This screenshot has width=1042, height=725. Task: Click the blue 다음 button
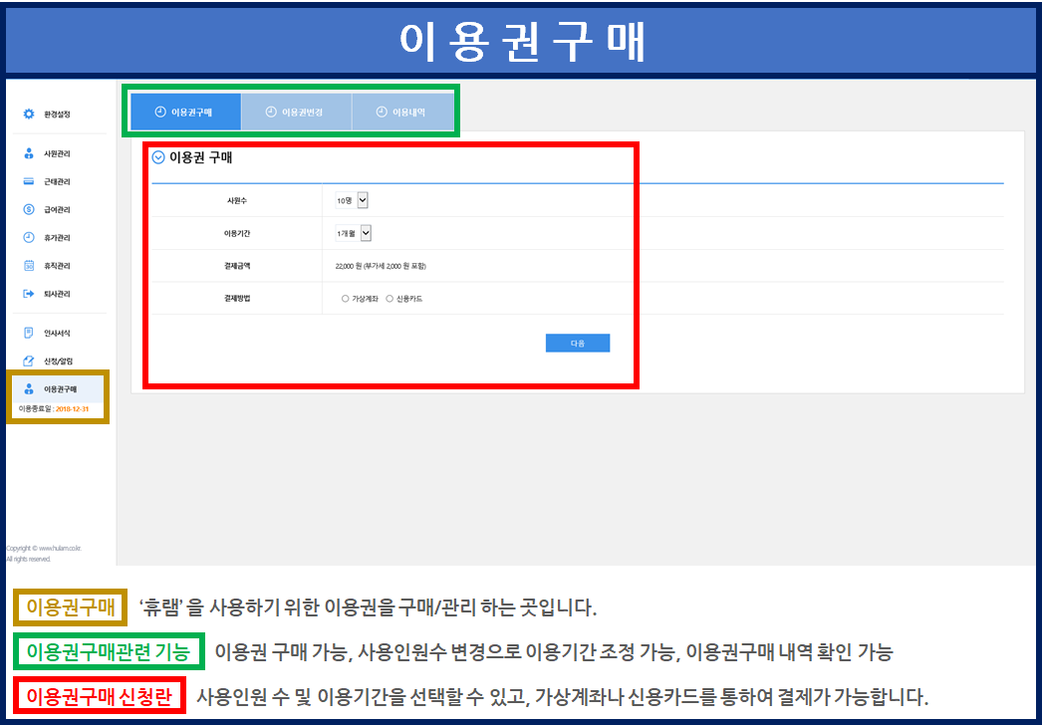coord(577,343)
